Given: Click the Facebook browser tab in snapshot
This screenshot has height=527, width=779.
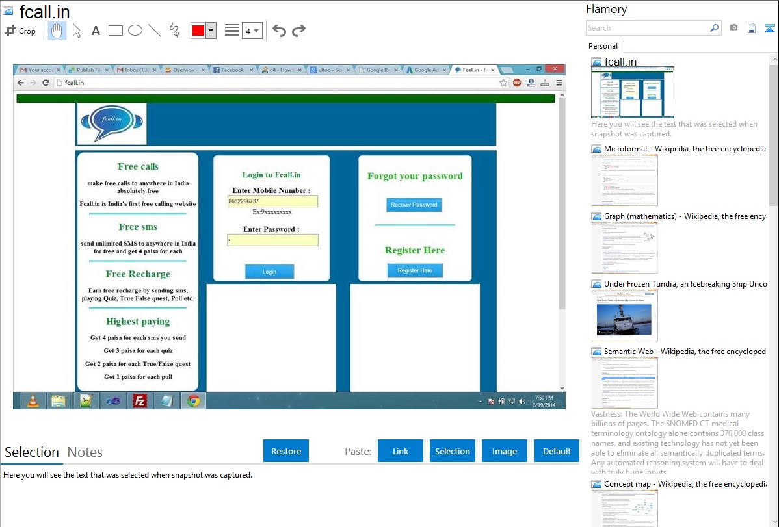Looking at the screenshot, I should [232, 70].
